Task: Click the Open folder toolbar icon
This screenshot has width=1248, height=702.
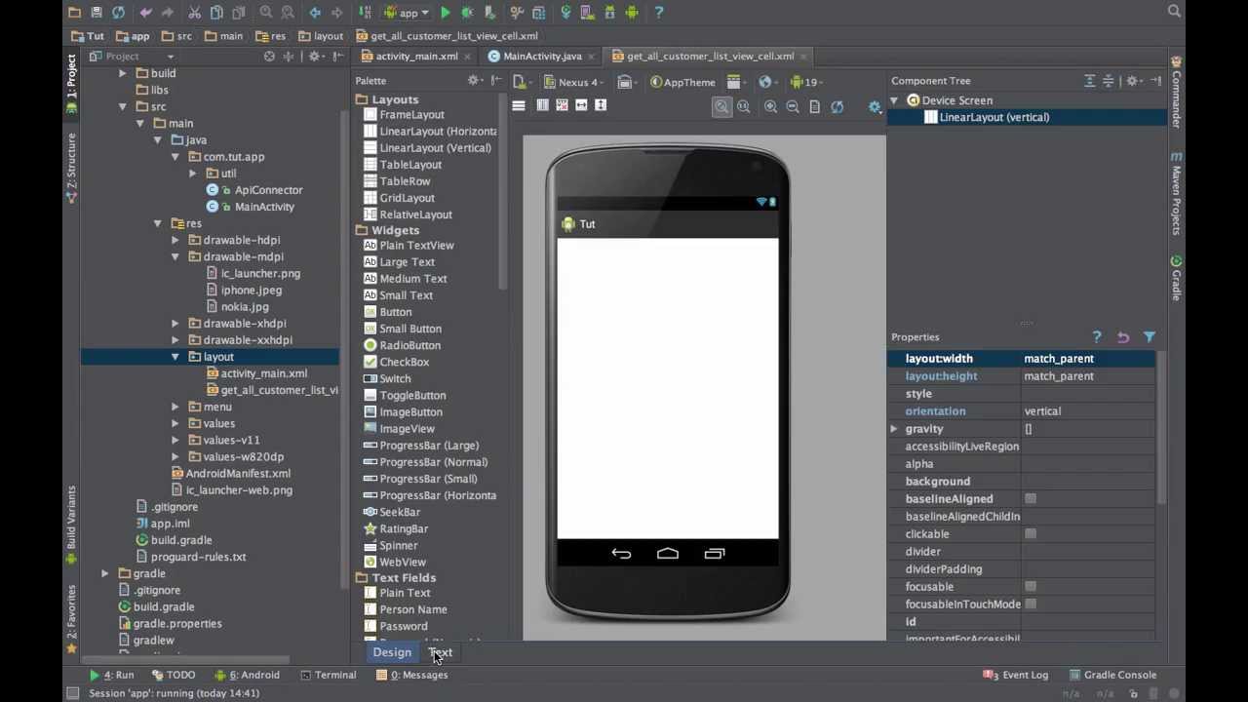Action: (75, 13)
